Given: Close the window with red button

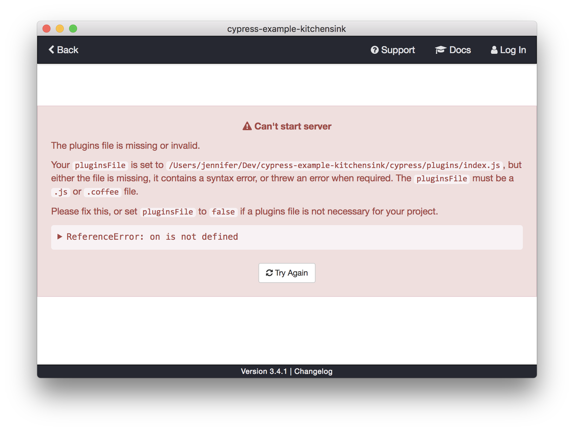Looking at the screenshot, I should coord(47,29).
